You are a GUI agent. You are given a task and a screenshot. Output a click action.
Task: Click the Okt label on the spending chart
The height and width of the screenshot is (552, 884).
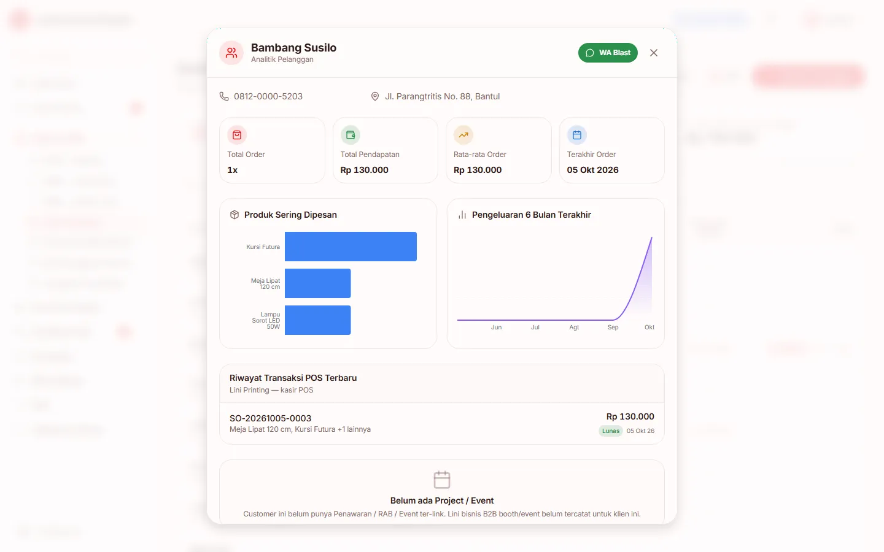point(649,328)
